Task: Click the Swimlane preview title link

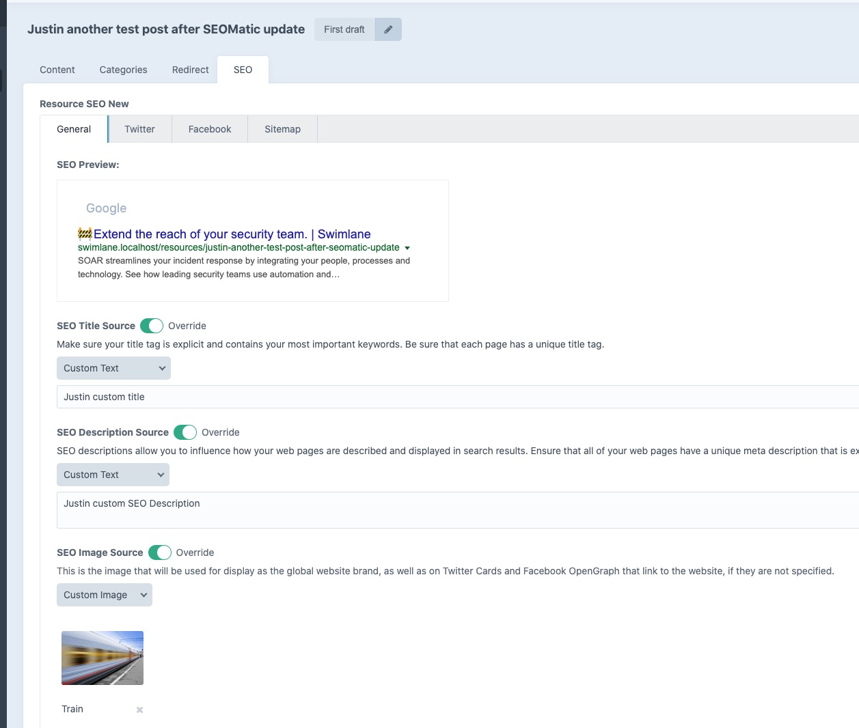Action: pos(232,234)
